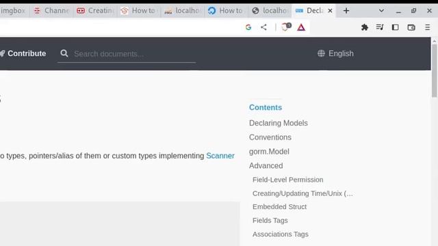Open Field-Level Permission entry

tap(287, 180)
